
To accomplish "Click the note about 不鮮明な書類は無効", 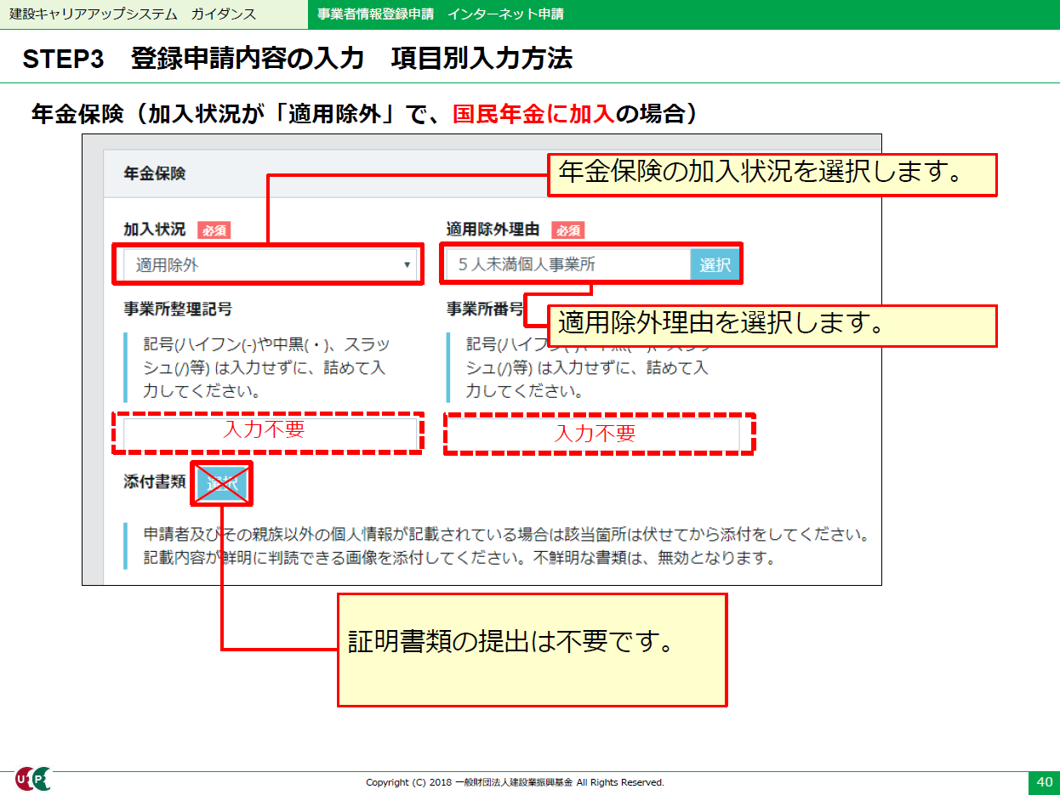I will (459, 559).
